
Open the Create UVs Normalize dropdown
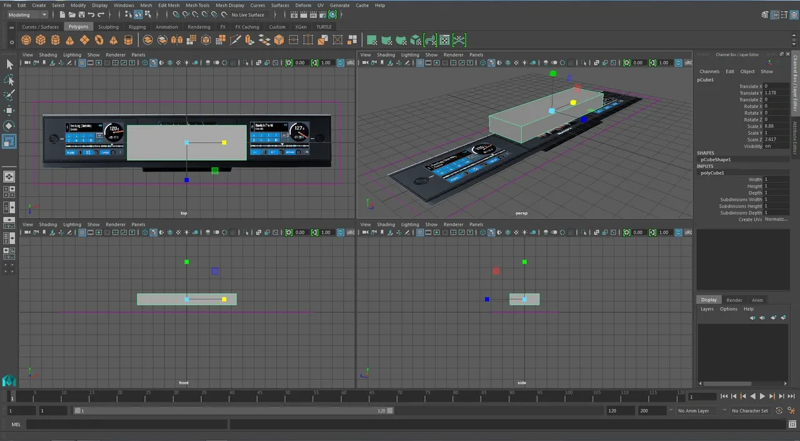pyautogui.click(x=776, y=220)
